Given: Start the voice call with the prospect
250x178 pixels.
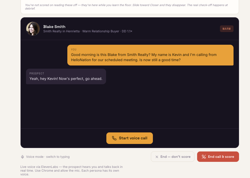Looking at the screenshot, I should 129,138.
